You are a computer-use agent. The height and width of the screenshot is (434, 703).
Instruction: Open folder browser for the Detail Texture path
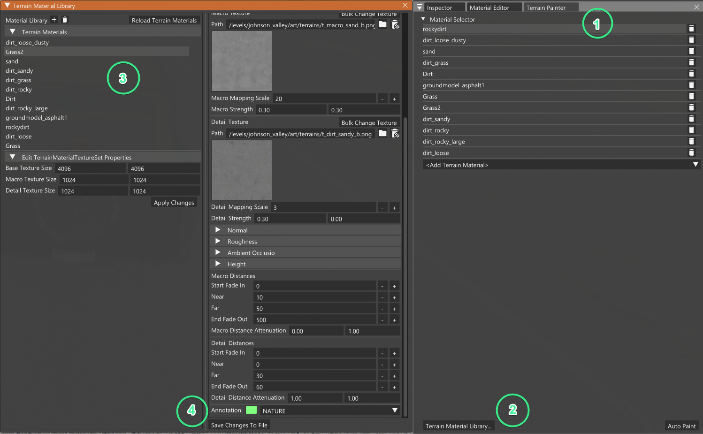coord(382,133)
